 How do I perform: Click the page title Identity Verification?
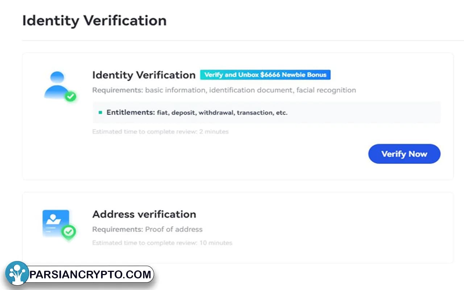(94, 21)
